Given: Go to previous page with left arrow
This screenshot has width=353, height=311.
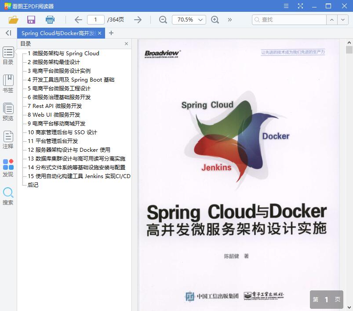Looking at the screenshot, I should (78, 20).
